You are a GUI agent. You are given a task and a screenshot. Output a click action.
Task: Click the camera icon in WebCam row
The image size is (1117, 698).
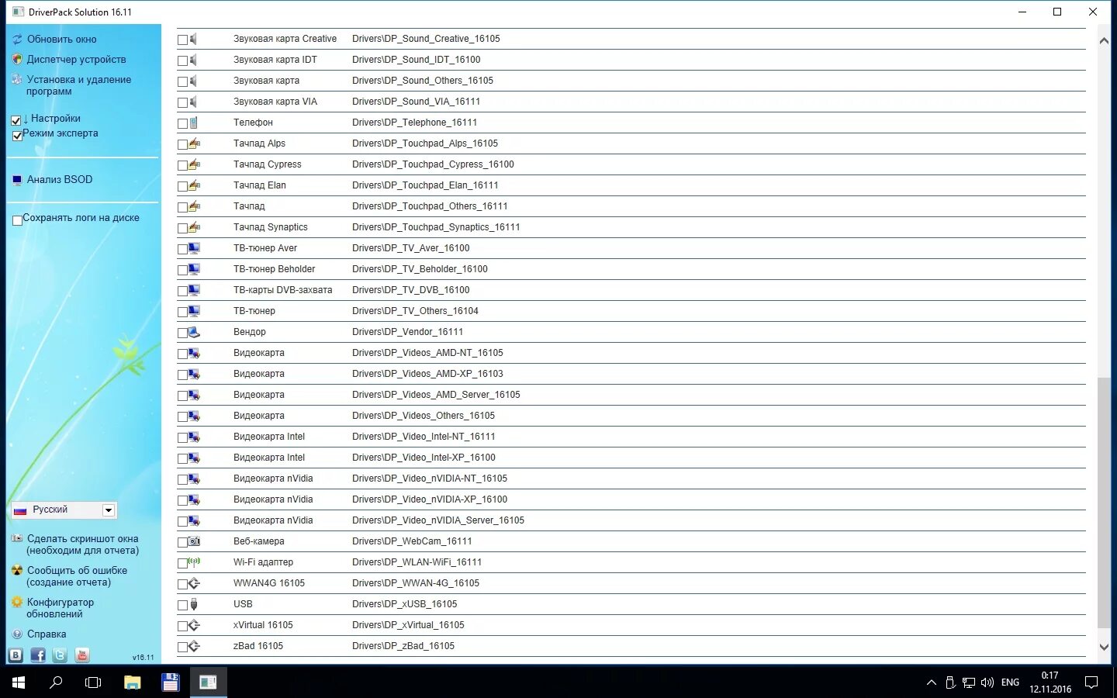(x=195, y=541)
